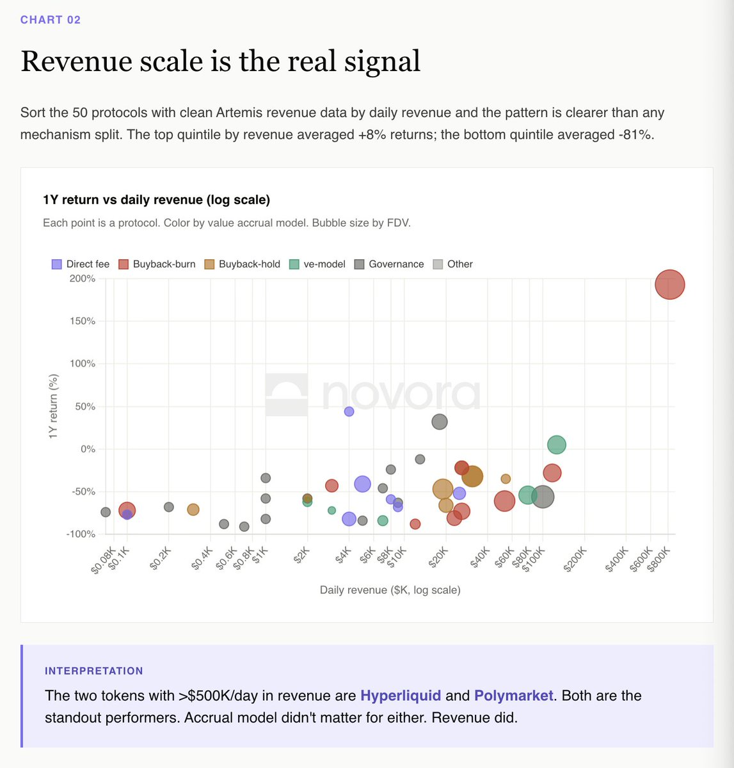Screen dimensions: 734x768
Task: Click the large red bubble near 200% return
Action: (670, 285)
